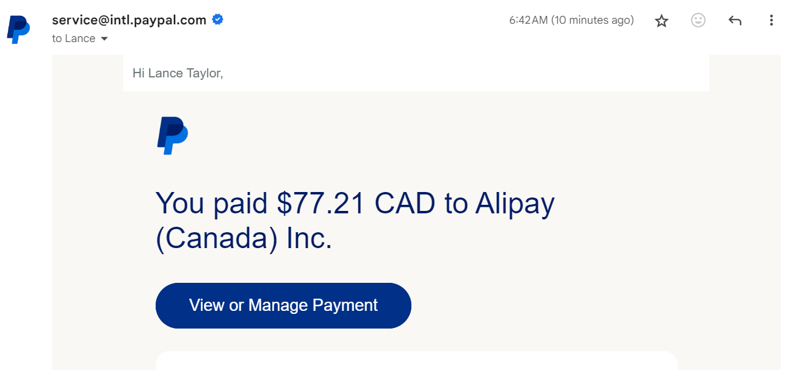Click the white details card below button
This screenshot has width=788, height=370.
pyautogui.click(x=416, y=361)
